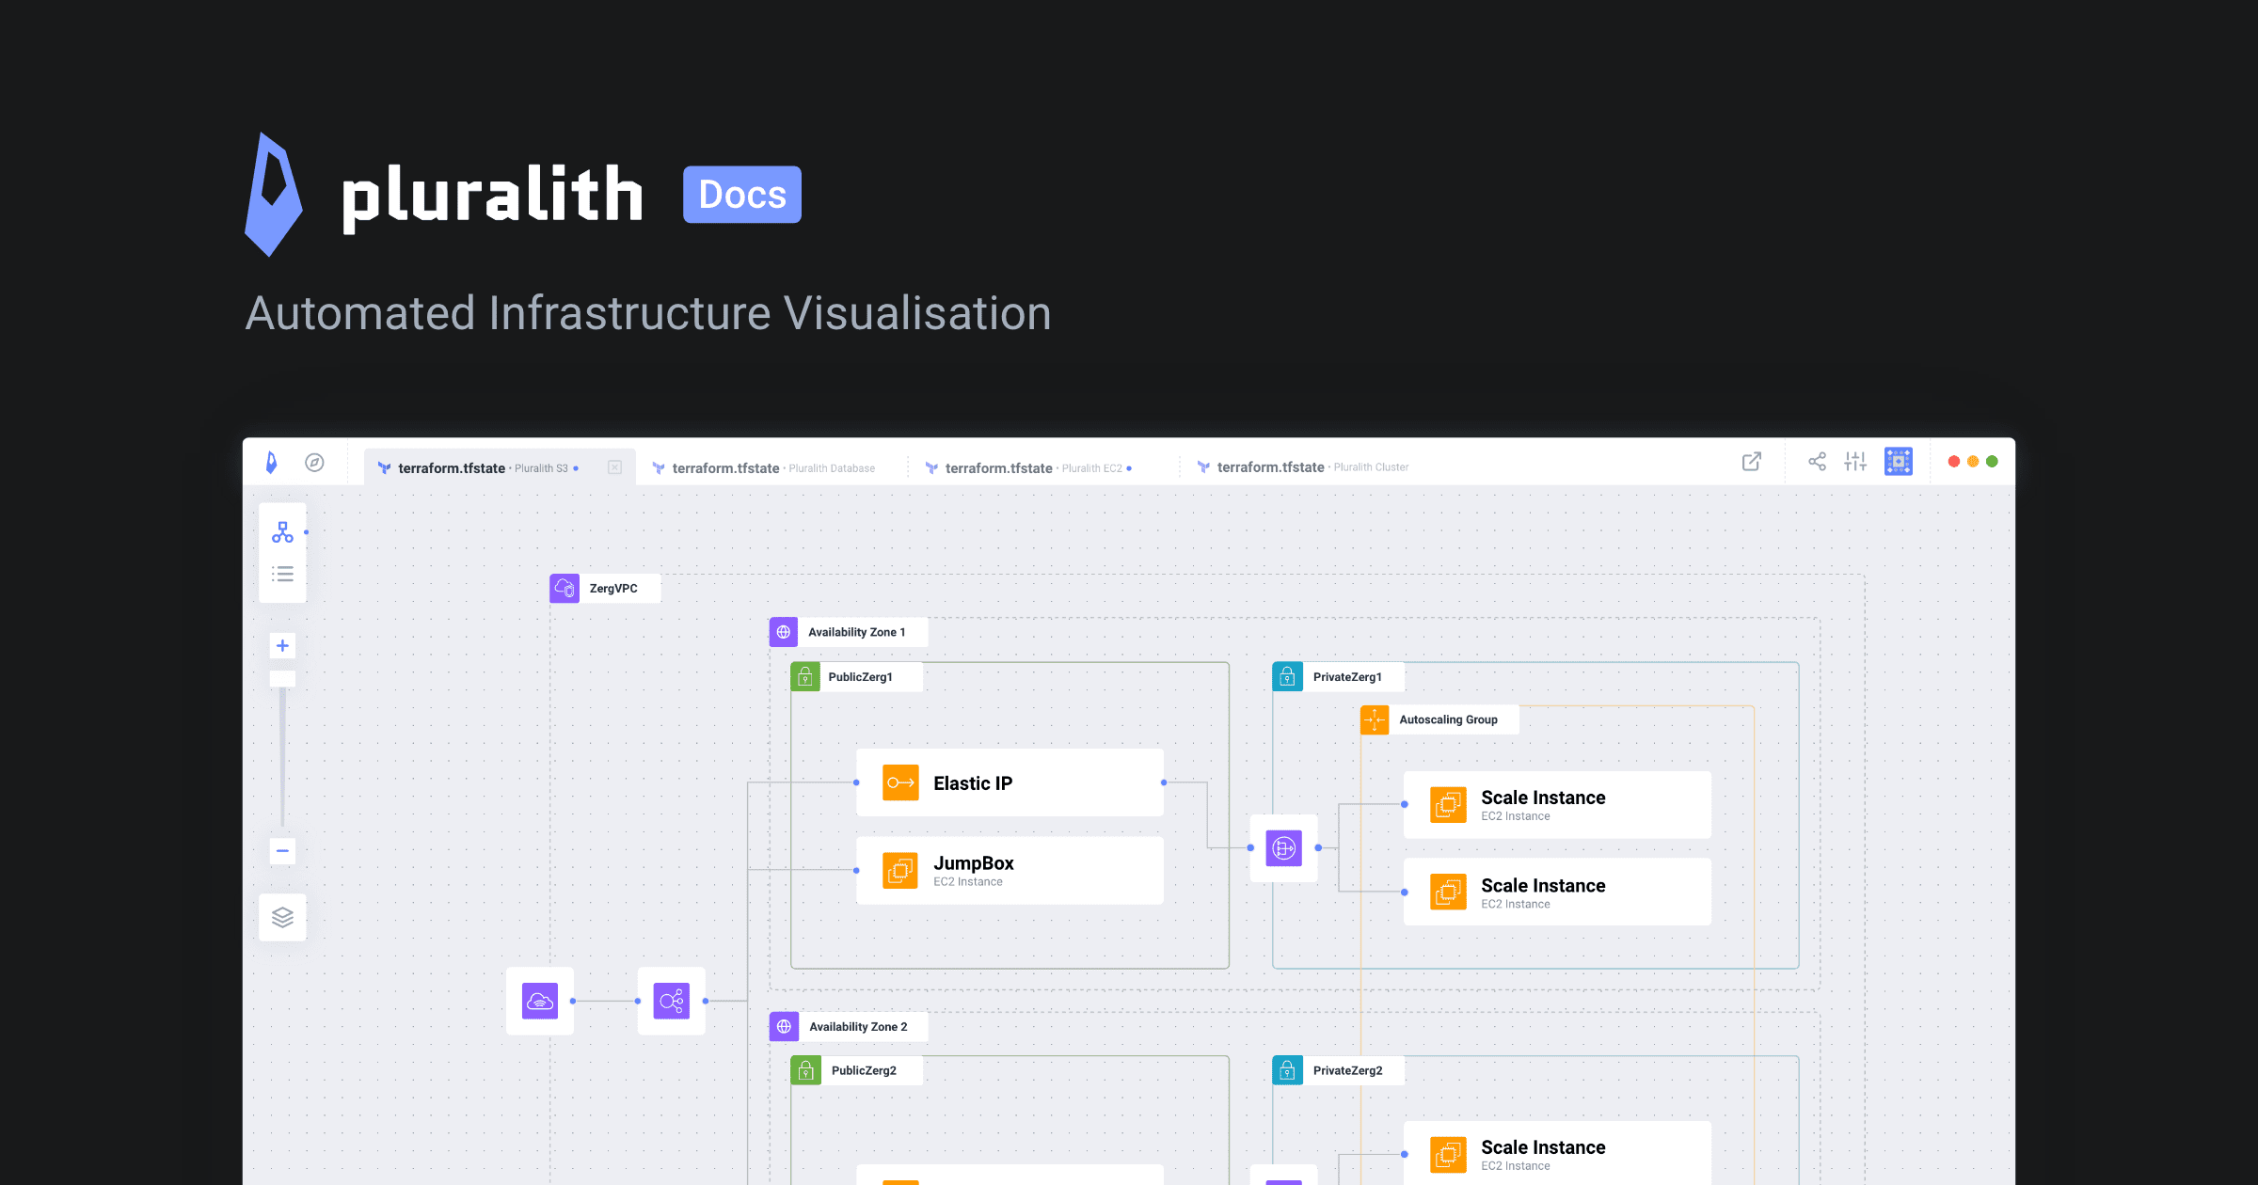Zoom in using the plus button
The width and height of the screenshot is (2258, 1185).
coord(281,645)
